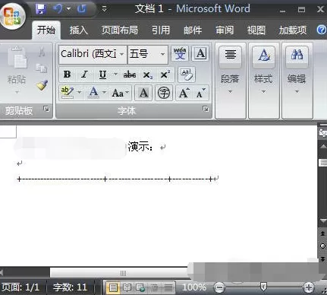Apply font color to text
Image resolution: width=327 pixels, height=295 pixels.
click(93, 93)
